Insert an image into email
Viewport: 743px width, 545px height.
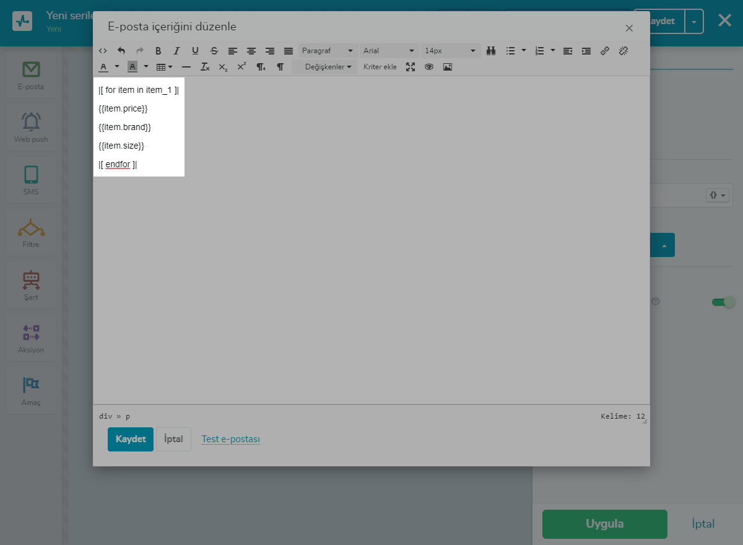(x=448, y=67)
